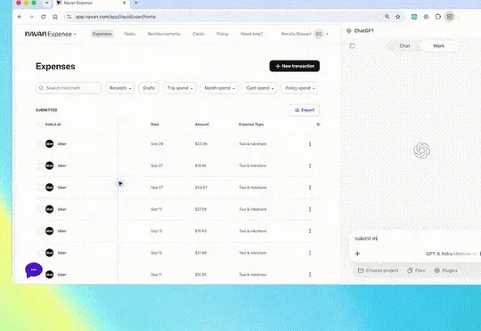The height and width of the screenshot is (331, 481).
Task: Click the browser address bar URL
Action: coord(116,17)
